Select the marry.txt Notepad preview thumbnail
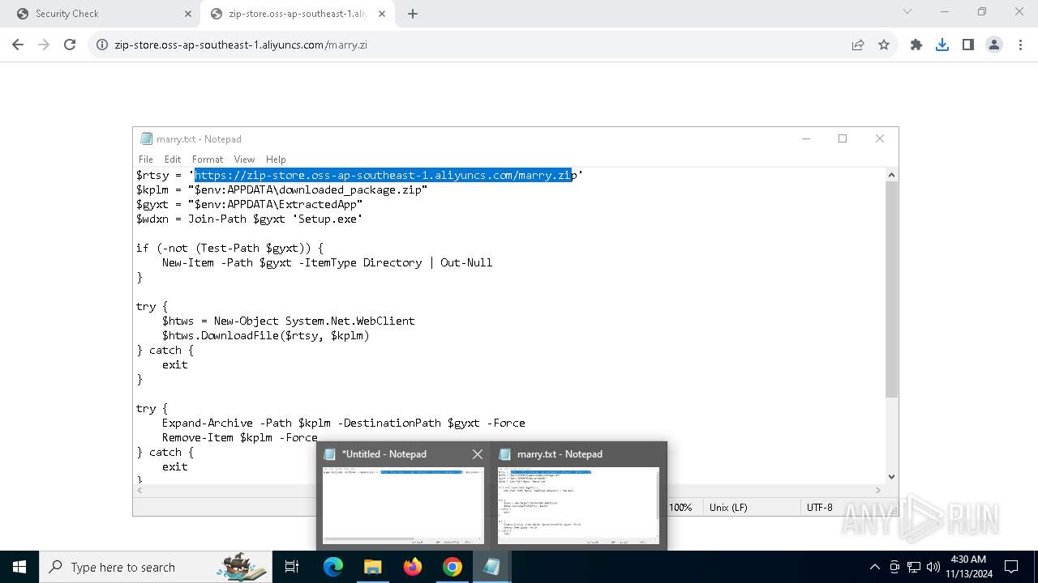Screen dimensions: 1038x583 578,505
